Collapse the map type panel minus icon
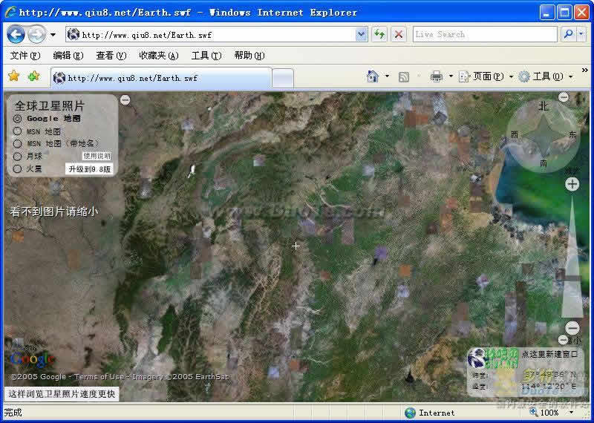The height and width of the screenshot is (423, 594). point(125,100)
